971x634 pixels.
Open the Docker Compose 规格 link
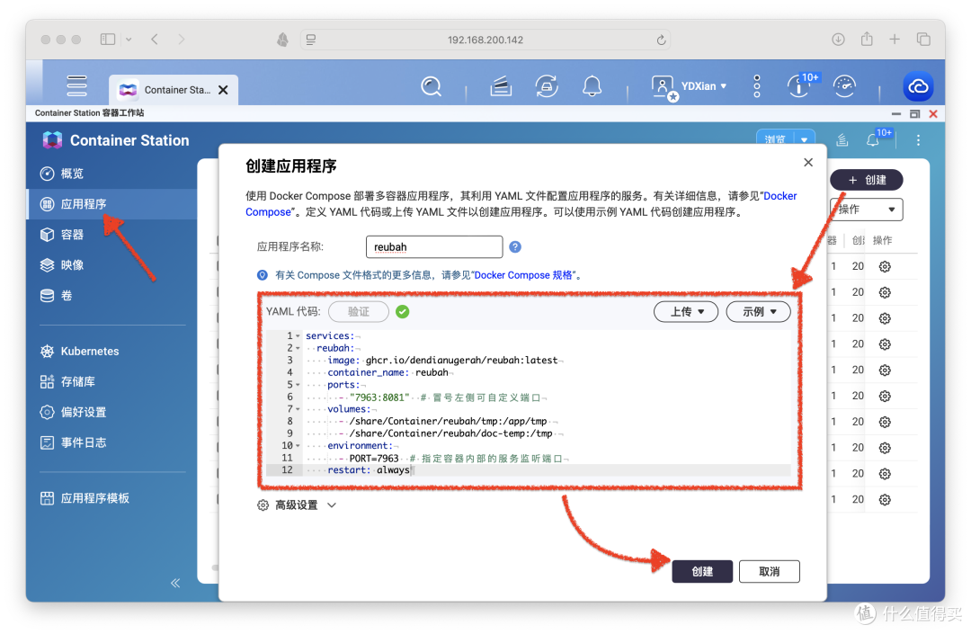click(524, 275)
